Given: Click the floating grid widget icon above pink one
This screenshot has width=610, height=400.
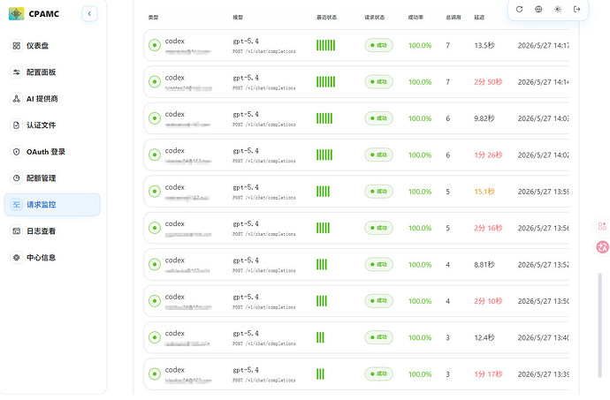Looking at the screenshot, I should point(602,226).
